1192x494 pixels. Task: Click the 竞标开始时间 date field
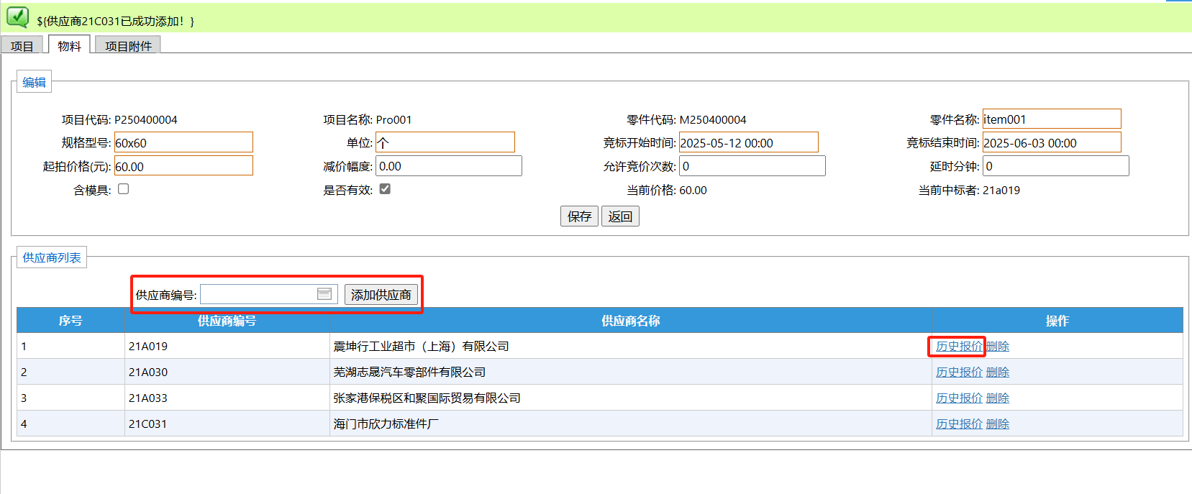point(748,143)
